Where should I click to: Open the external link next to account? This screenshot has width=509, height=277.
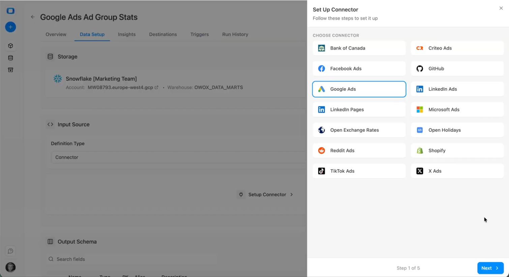(x=156, y=88)
